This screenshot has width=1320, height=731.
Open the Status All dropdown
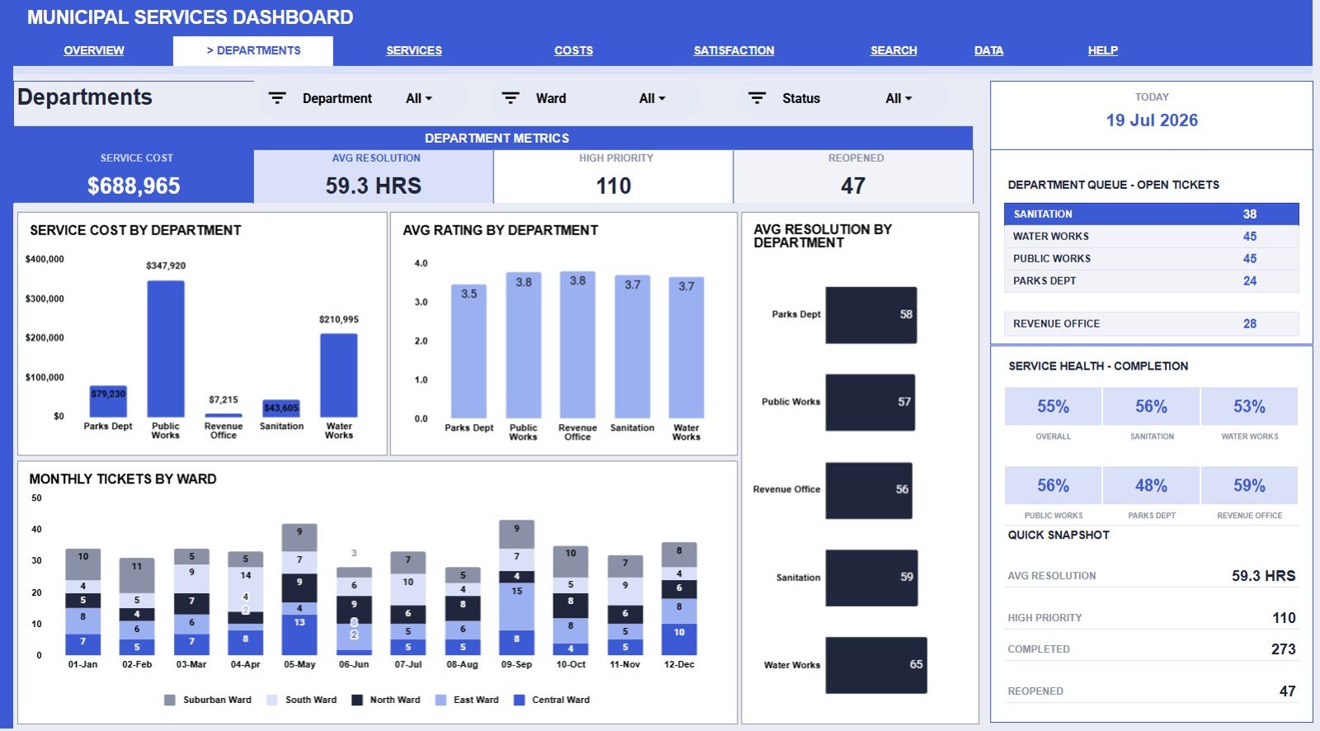[x=898, y=99]
